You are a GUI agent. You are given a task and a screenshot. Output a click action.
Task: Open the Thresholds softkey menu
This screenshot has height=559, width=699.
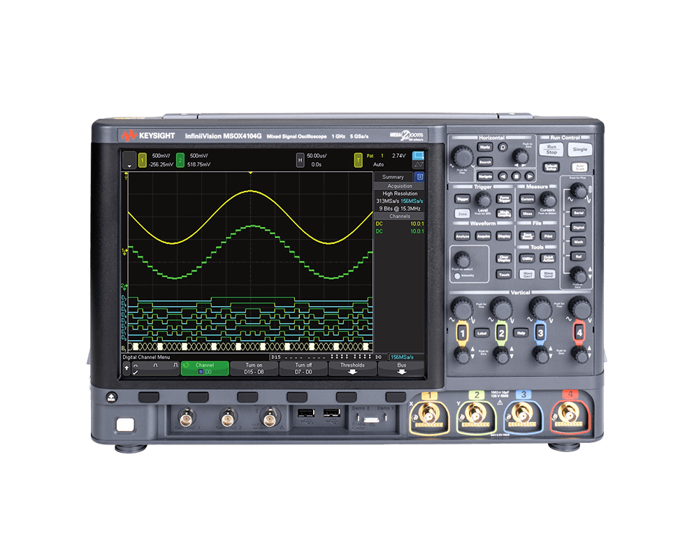(x=352, y=368)
